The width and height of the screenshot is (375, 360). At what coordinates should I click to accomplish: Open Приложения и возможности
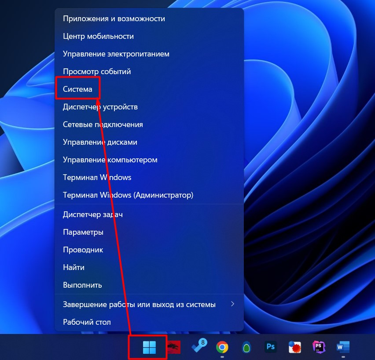pyautogui.click(x=149, y=19)
